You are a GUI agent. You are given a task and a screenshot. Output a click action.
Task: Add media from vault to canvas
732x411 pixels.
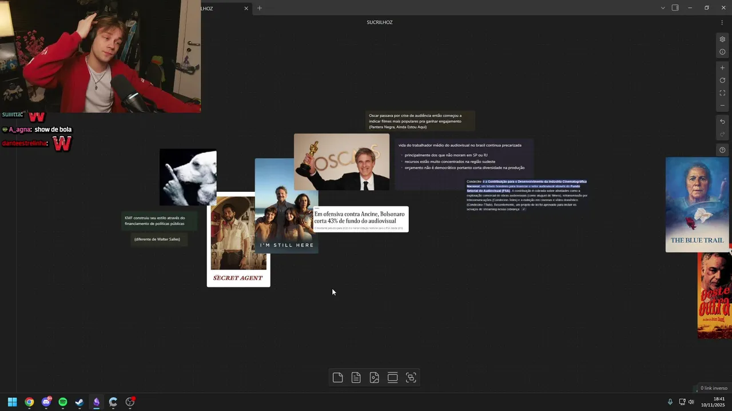tap(374, 377)
